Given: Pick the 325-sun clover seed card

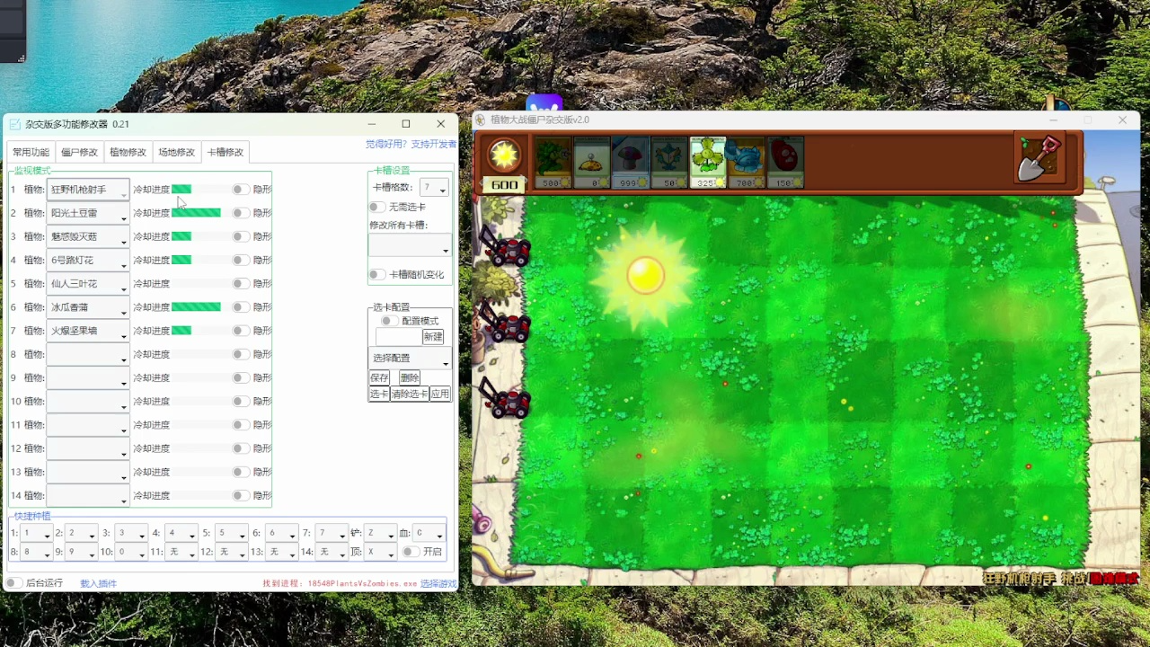Looking at the screenshot, I should 708,163.
